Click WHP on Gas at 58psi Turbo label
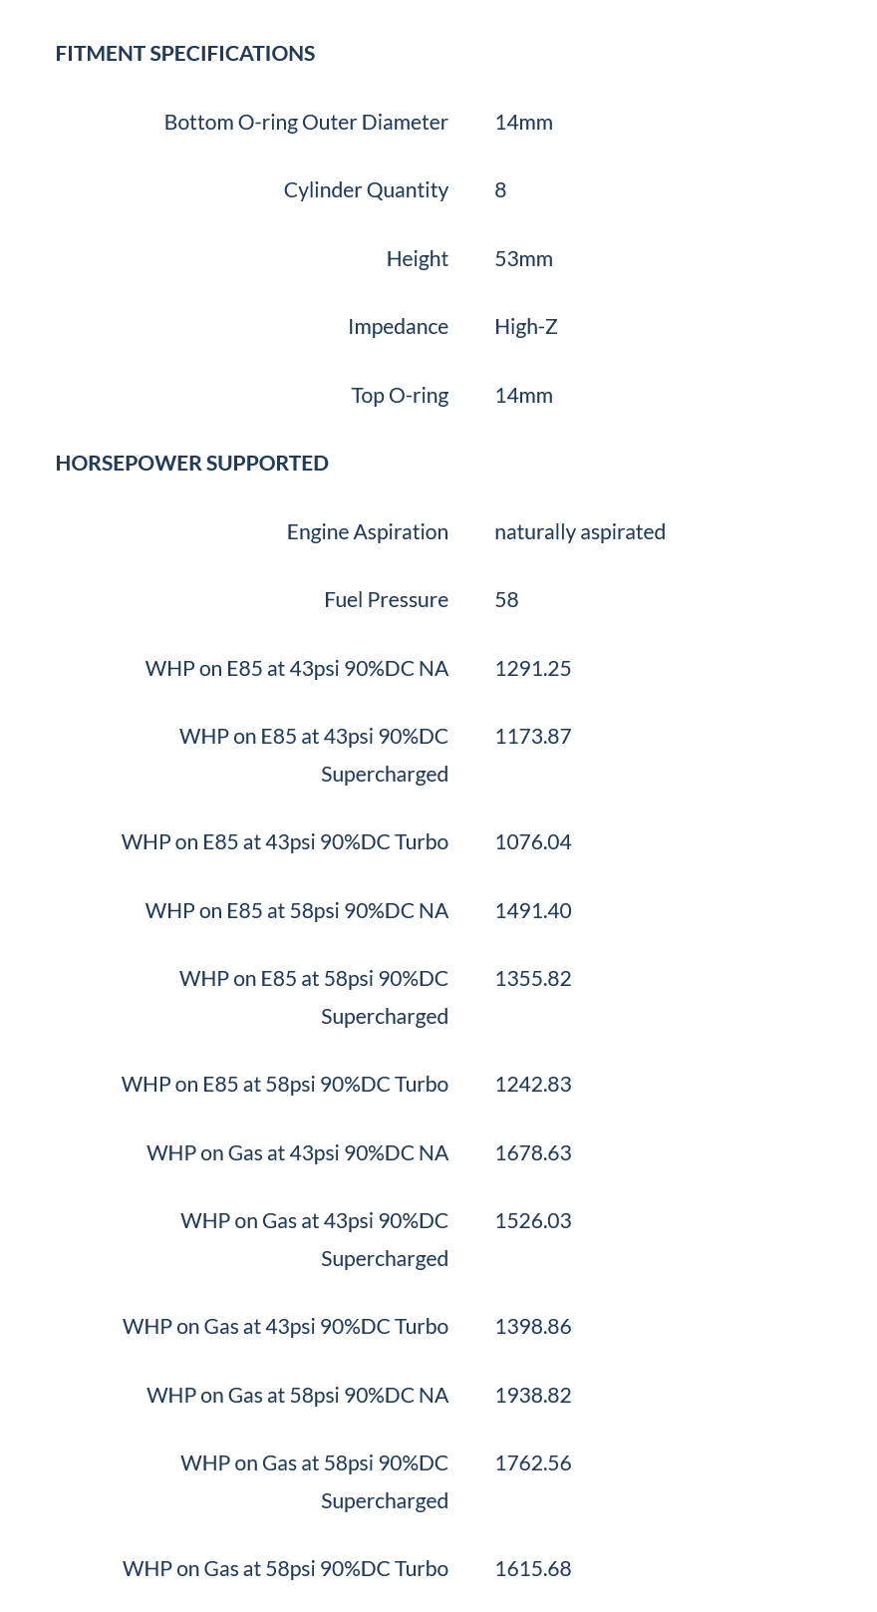 coord(286,1569)
